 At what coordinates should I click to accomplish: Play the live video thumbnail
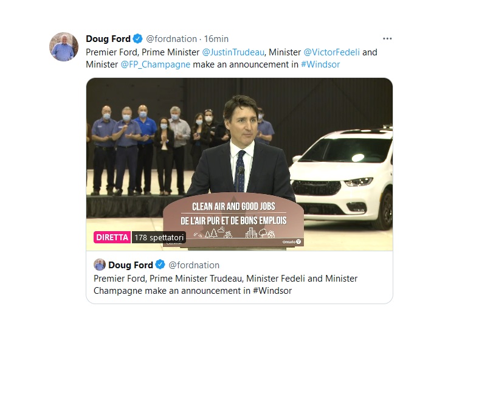coord(239,164)
